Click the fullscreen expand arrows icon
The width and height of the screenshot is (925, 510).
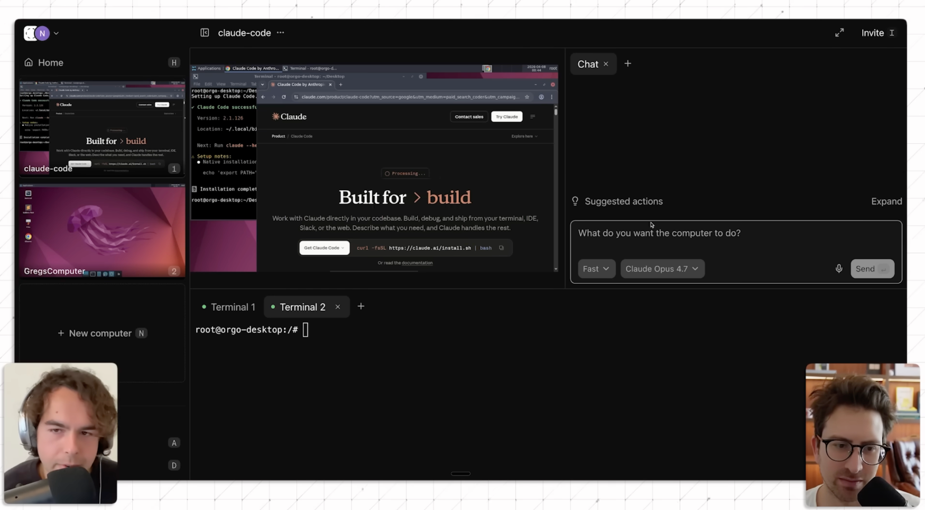point(839,33)
